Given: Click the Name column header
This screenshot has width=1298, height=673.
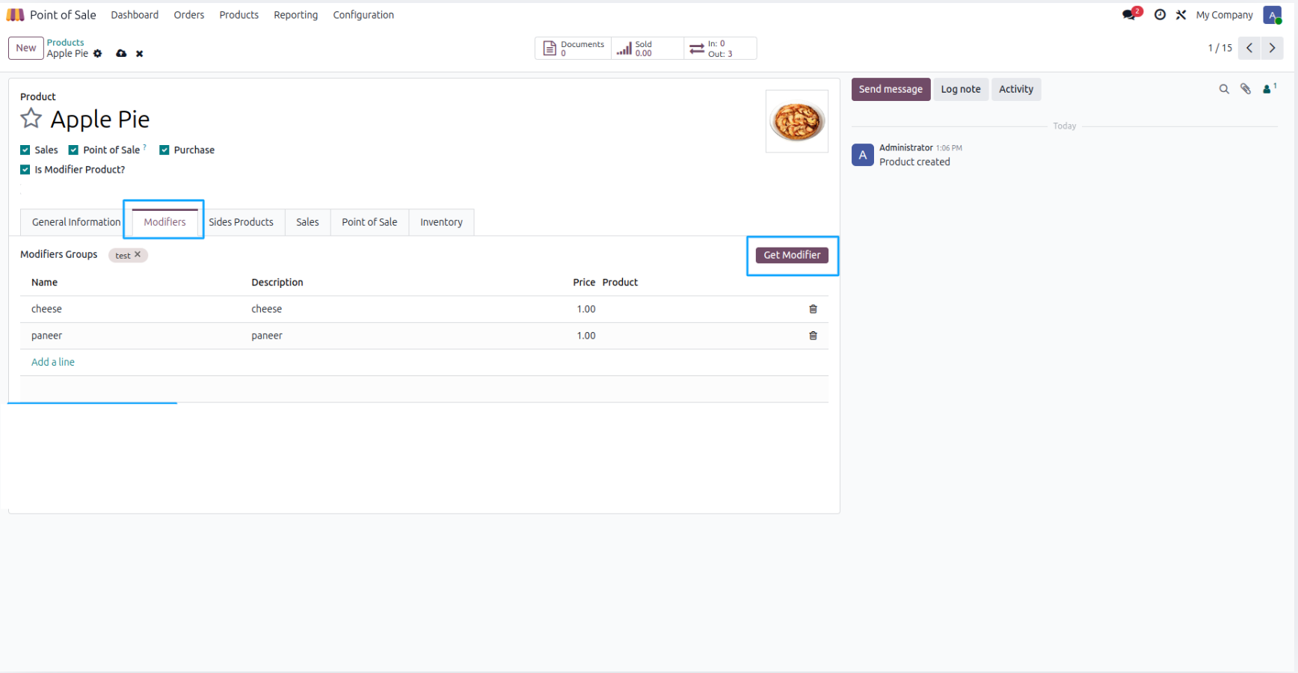Looking at the screenshot, I should pos(45,283).
